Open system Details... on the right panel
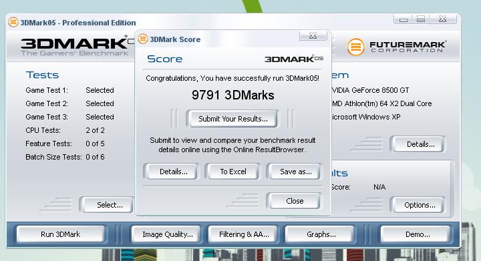Image resolution: width=481 pixels, height=261 pixels. tap(420, 144)
